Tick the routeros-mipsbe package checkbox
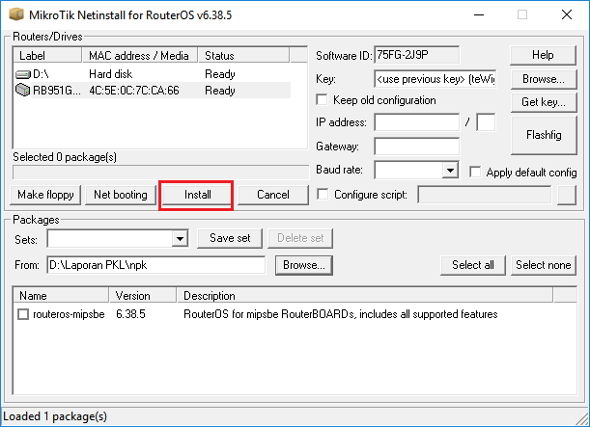Screen dimensions: 590x427 (23, 314)
